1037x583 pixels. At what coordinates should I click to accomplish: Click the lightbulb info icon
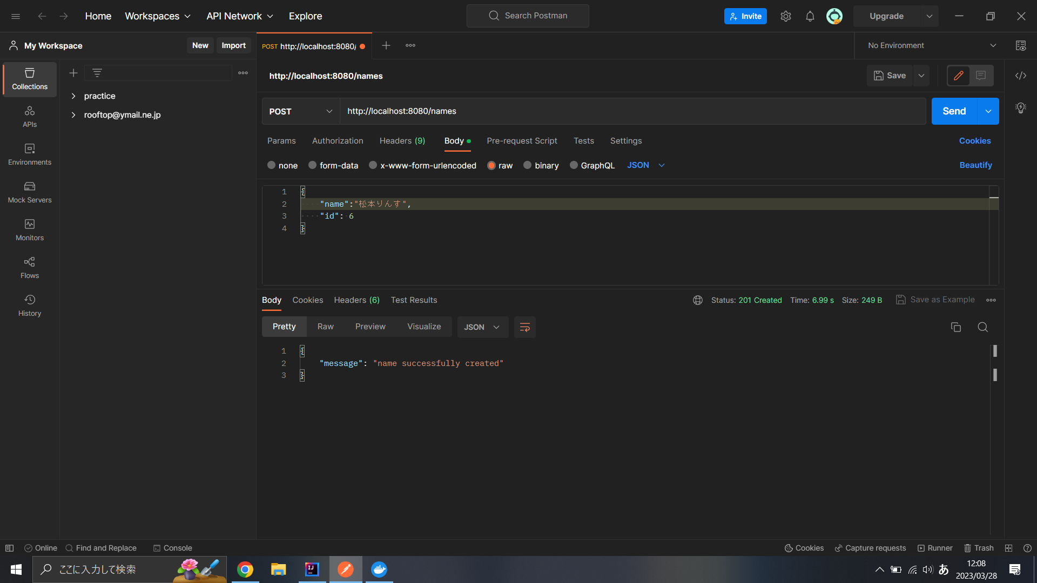tap(1021, 108)
